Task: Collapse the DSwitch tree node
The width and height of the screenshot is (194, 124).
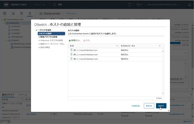Action: [6, 40]
